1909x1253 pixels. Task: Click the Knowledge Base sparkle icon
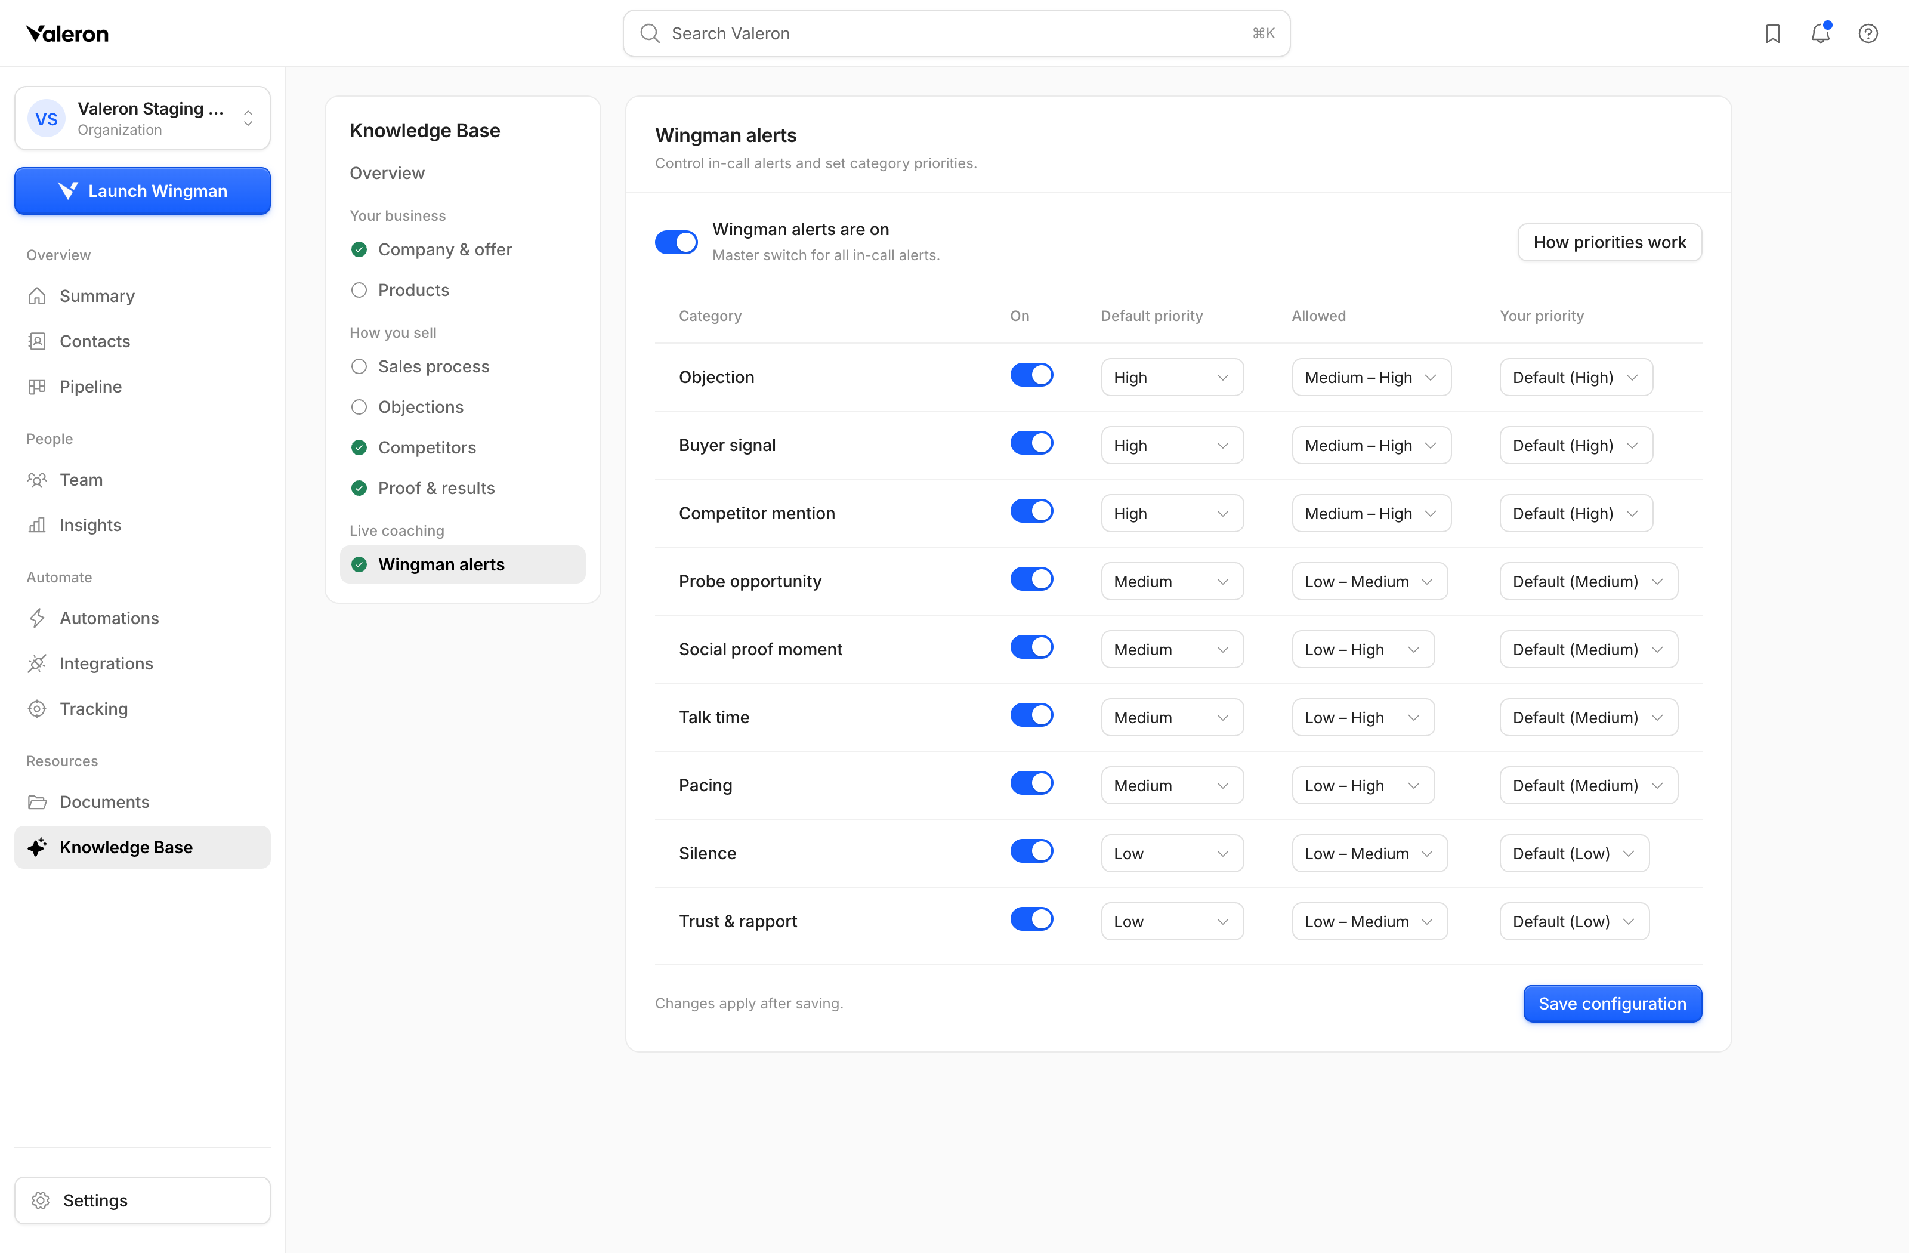[x=37, y=847]
